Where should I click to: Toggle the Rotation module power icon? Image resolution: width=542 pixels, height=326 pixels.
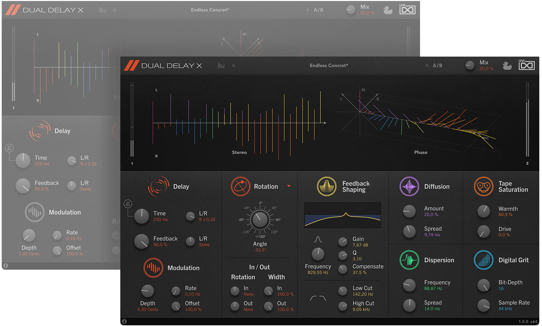click(241, 187)
